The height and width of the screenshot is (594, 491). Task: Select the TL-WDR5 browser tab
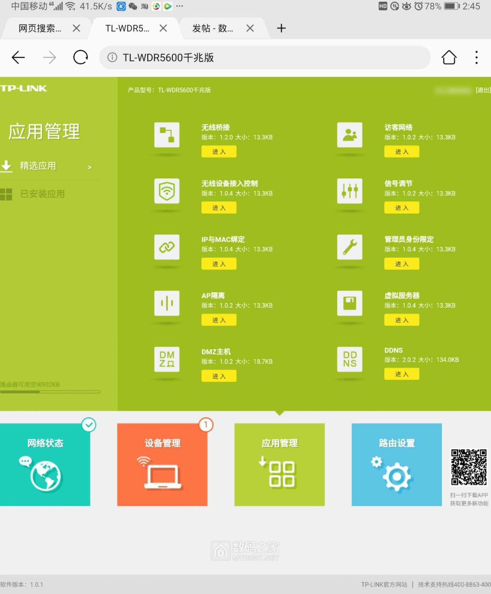click(127, 28)
